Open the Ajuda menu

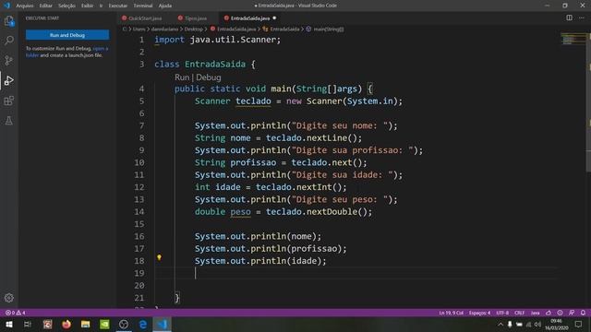tap(165, 6)
